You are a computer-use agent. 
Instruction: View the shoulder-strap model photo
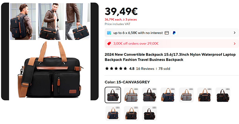click(50, 22)
